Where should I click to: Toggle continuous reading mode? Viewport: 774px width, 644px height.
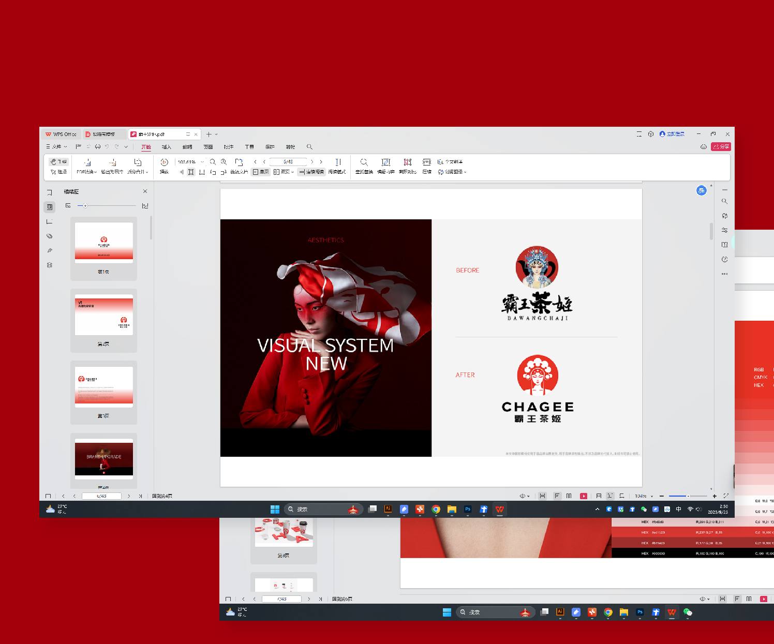click(x=311, y=172)
